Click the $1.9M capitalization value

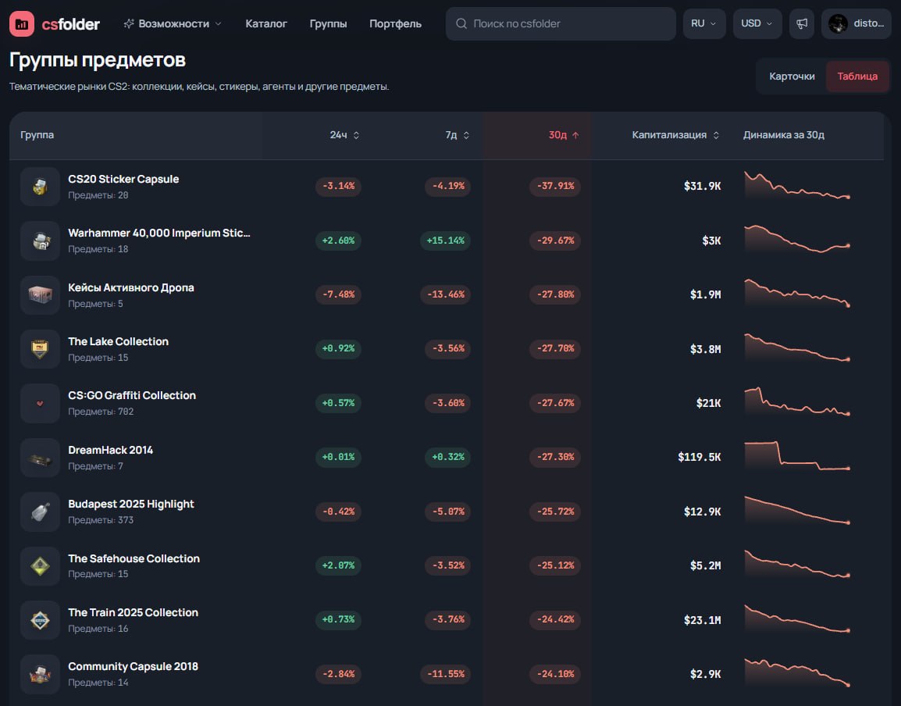[706, 294]
